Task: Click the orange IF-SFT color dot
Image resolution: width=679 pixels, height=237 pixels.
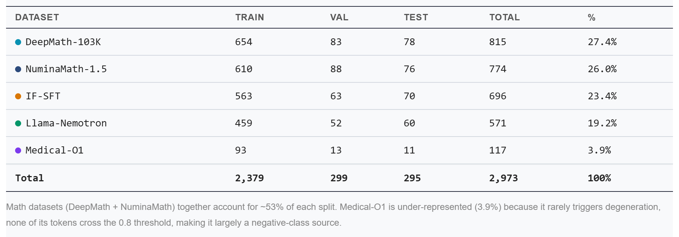Action: coord(18,96)
